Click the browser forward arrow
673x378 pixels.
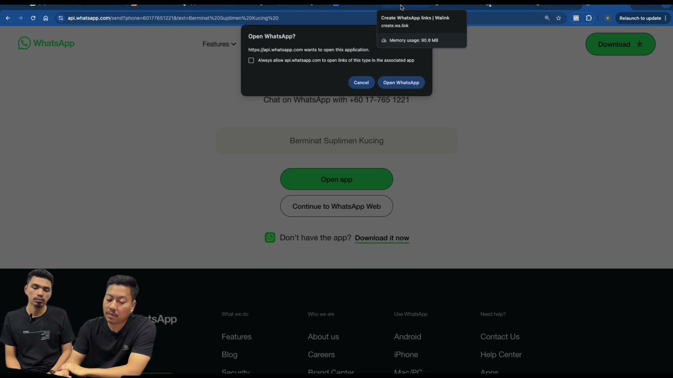[20, 18]
